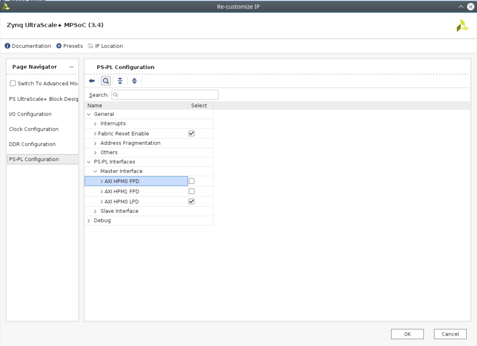Click the Collapse All toolbar icon
477x346 pixels.
(x=120, y=81)
